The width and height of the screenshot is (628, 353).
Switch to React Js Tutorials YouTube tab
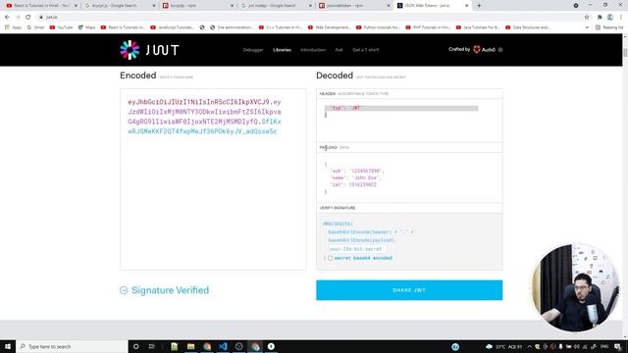pyautogui.click(x=40, y=6)
